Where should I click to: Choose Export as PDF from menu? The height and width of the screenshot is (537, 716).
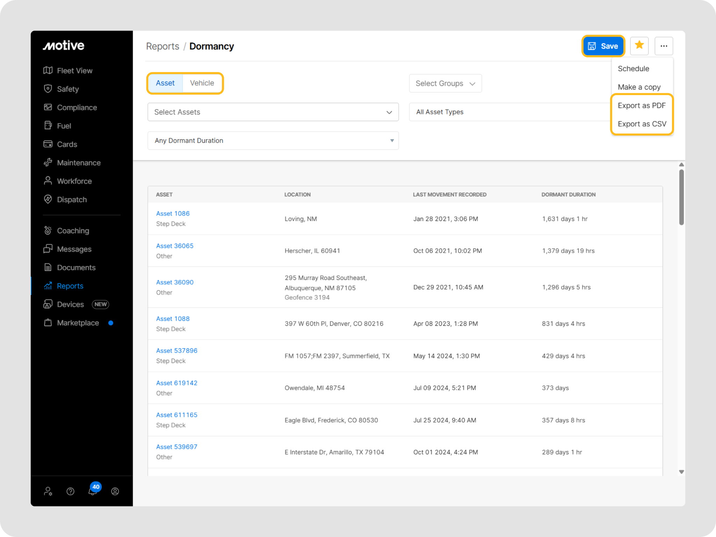[641, 106]
